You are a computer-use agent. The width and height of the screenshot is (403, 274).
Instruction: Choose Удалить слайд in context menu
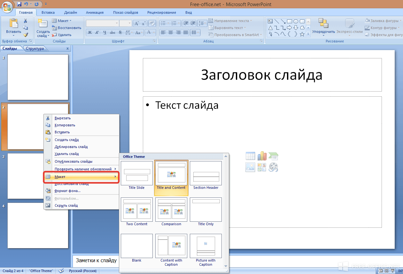coord(81,154)
